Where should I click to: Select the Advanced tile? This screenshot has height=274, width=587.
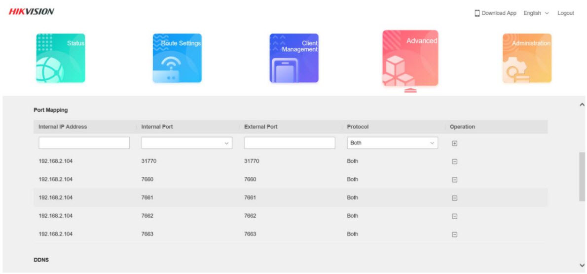pyautogui.click(x=410, y=58)
